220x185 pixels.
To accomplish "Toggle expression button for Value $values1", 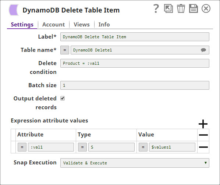I will tap(143, 147).
